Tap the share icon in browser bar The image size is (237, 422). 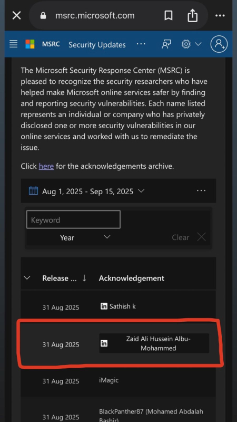point(192,15)
